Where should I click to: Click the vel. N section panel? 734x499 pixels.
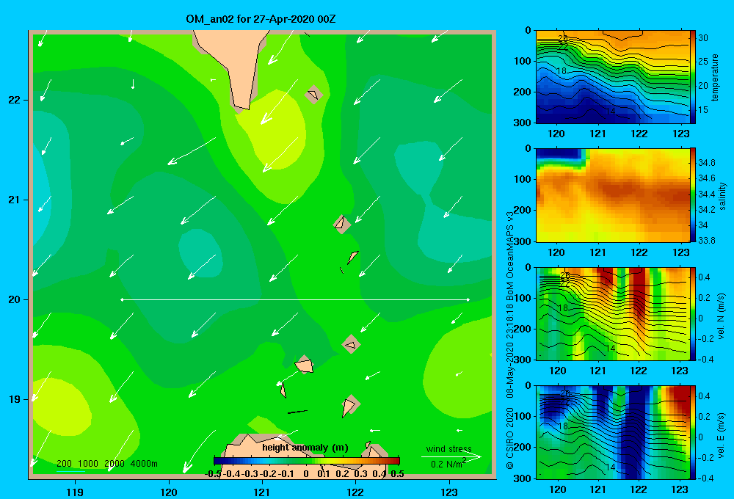point(612,313)
